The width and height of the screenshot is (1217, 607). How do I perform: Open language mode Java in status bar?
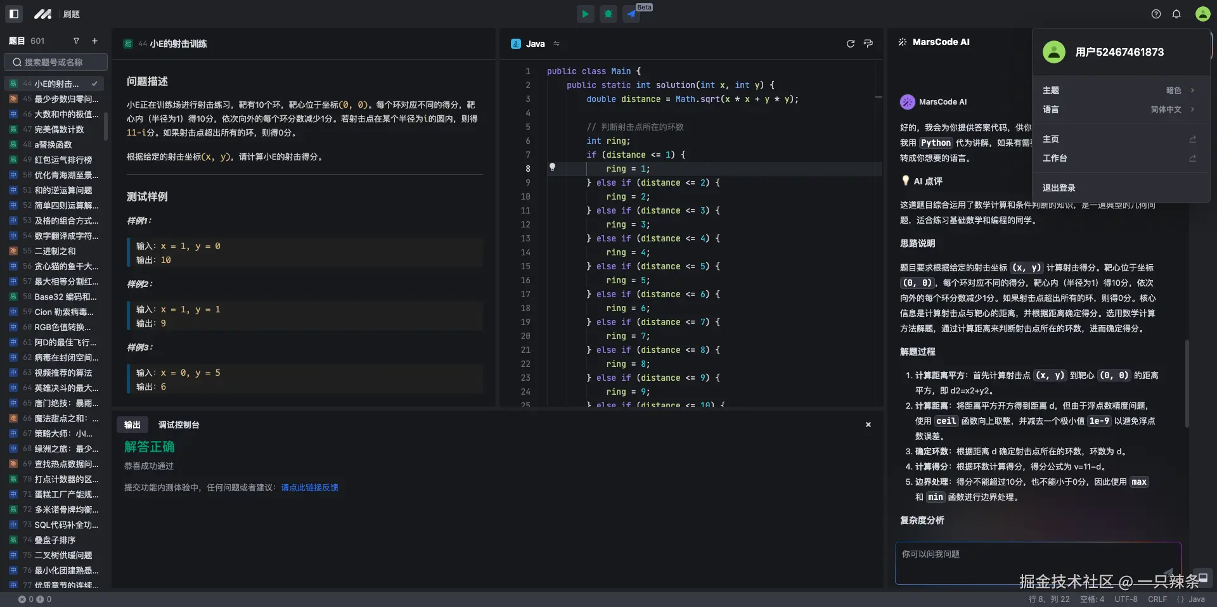1191,599
